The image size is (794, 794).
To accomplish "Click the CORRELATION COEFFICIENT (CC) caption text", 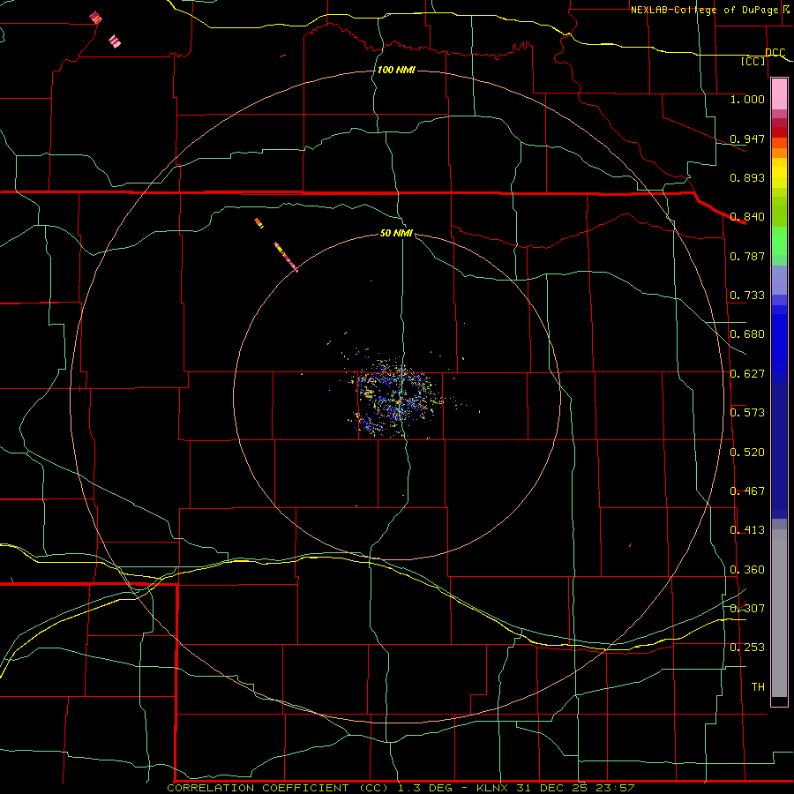I will 278,788.
